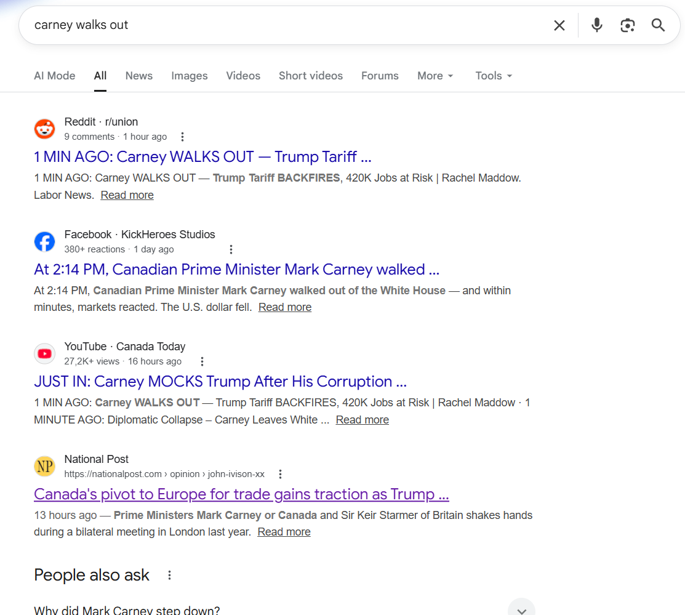Open Google Lens image search icon
The height and width of the screenshot is (615, 685).
click(627, 25)
